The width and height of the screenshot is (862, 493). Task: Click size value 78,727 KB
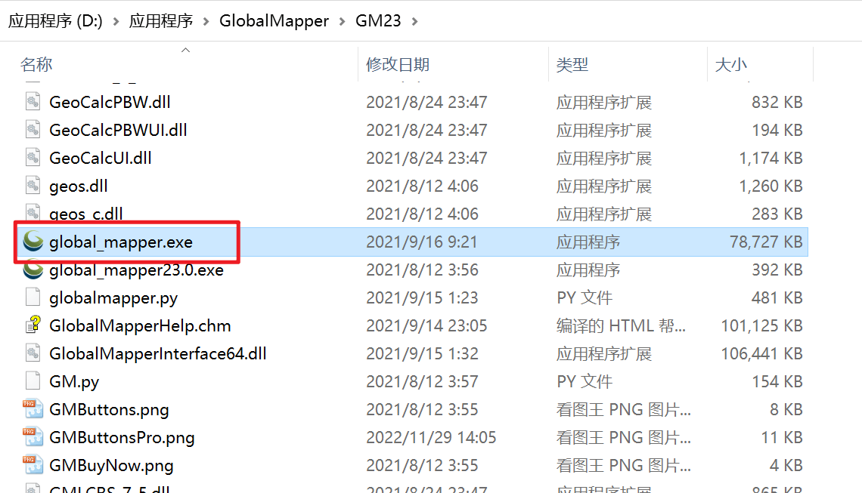tap(766, 242)
